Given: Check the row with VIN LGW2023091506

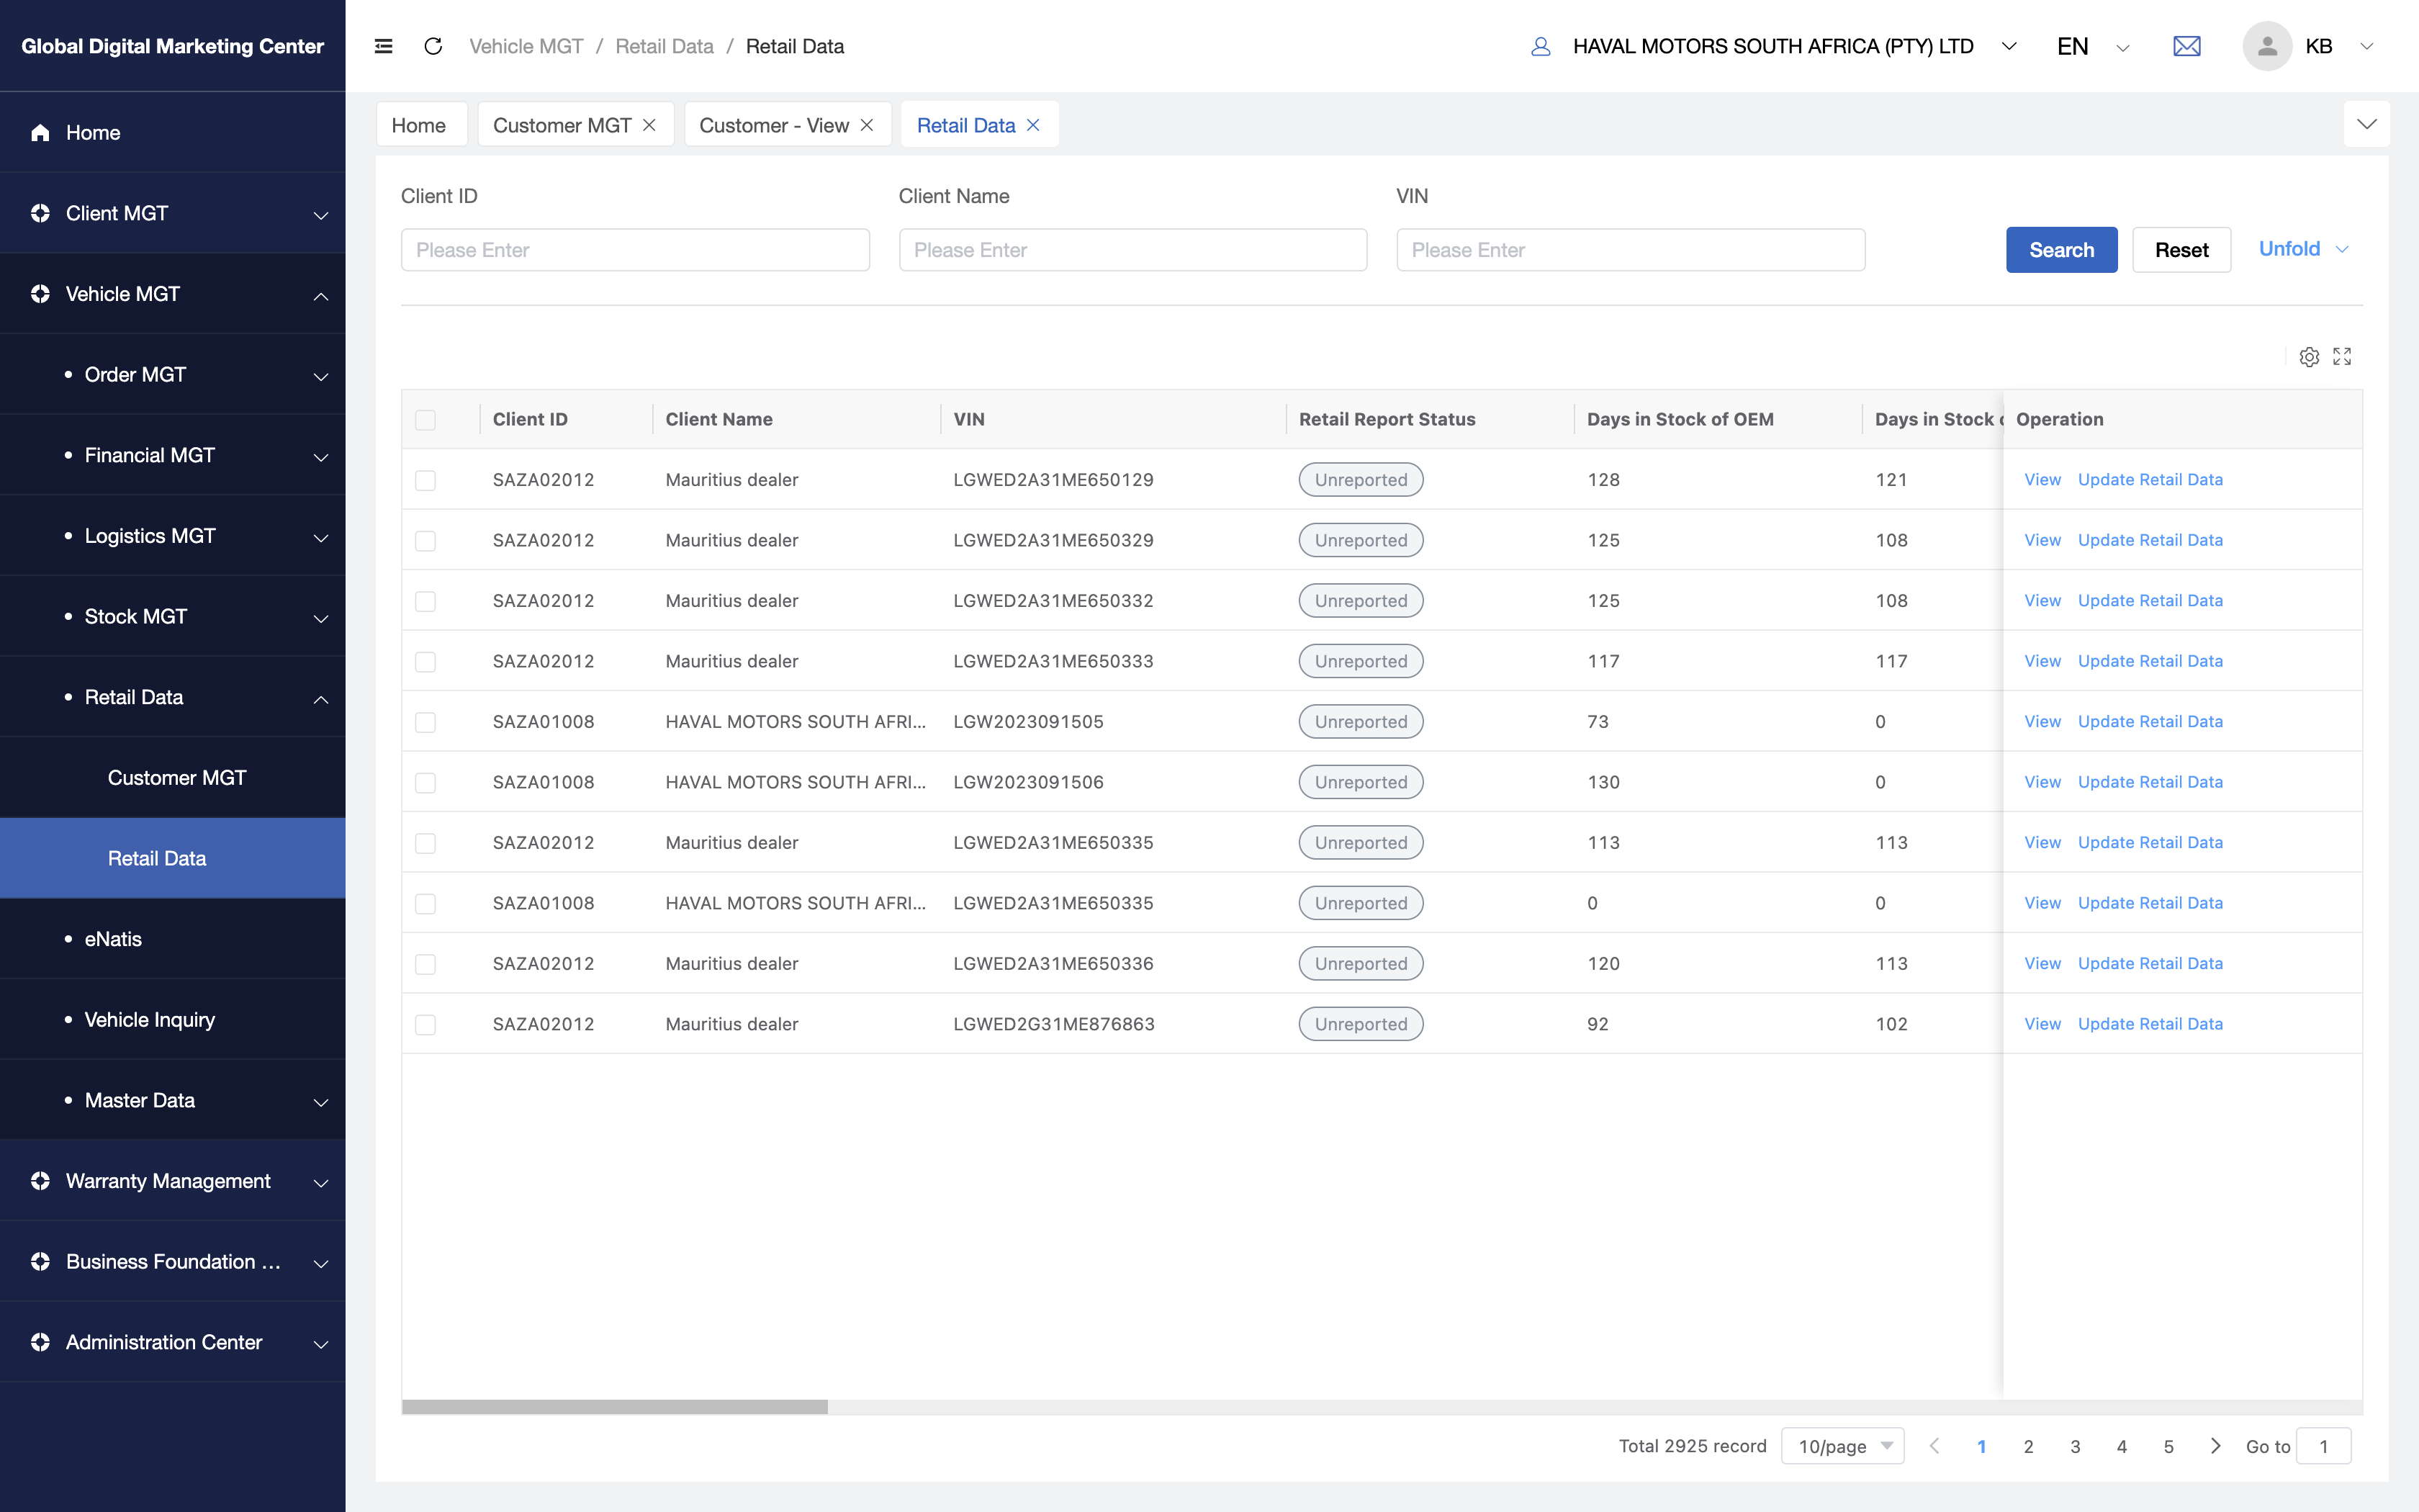Looking at the screenshot, I should click(425, 783).
